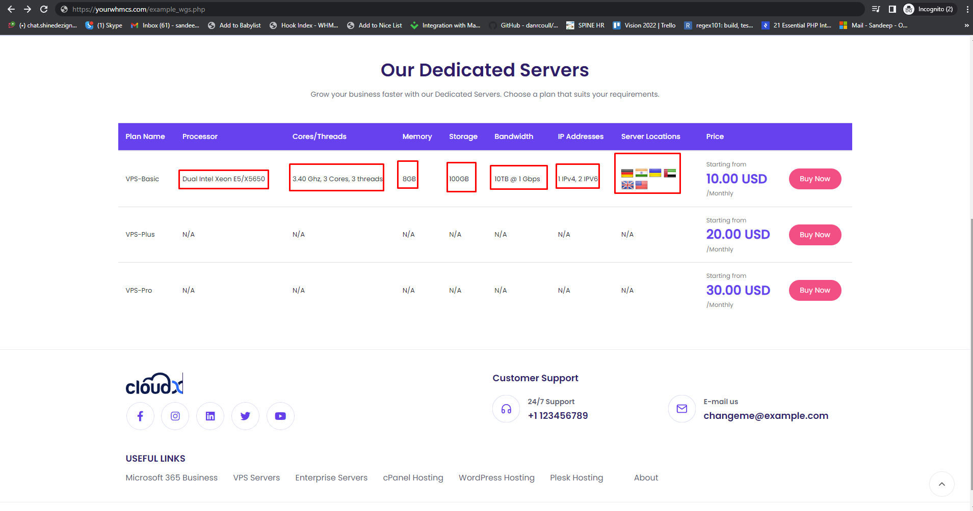Click Buy Now for VPS-Basic plan
973x511 pixels.
(814, 179)
